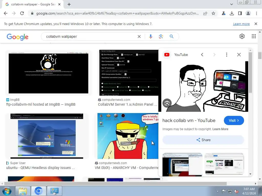This screenshot has width=262, height=196.
Task: Open the Control Panel taskbar icon
Action: pos(54,191)
